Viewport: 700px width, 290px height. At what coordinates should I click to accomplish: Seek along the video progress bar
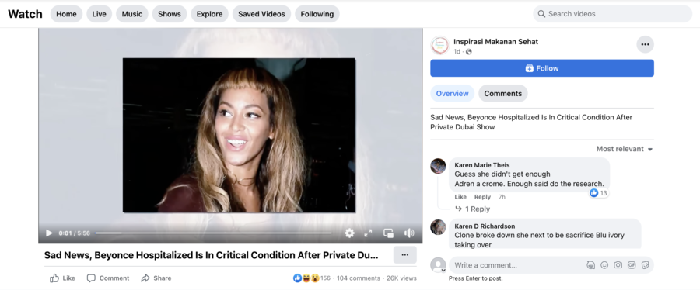[x=213, y=233]
